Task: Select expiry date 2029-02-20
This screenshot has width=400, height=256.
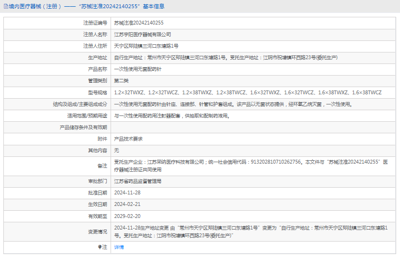Action: coord(127,216)
